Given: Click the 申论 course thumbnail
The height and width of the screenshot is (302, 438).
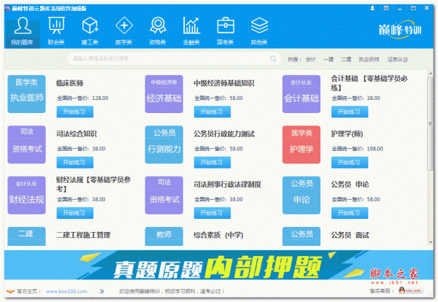Looking at the screenshot, I should pyautogui.click(x=301, y=195).
